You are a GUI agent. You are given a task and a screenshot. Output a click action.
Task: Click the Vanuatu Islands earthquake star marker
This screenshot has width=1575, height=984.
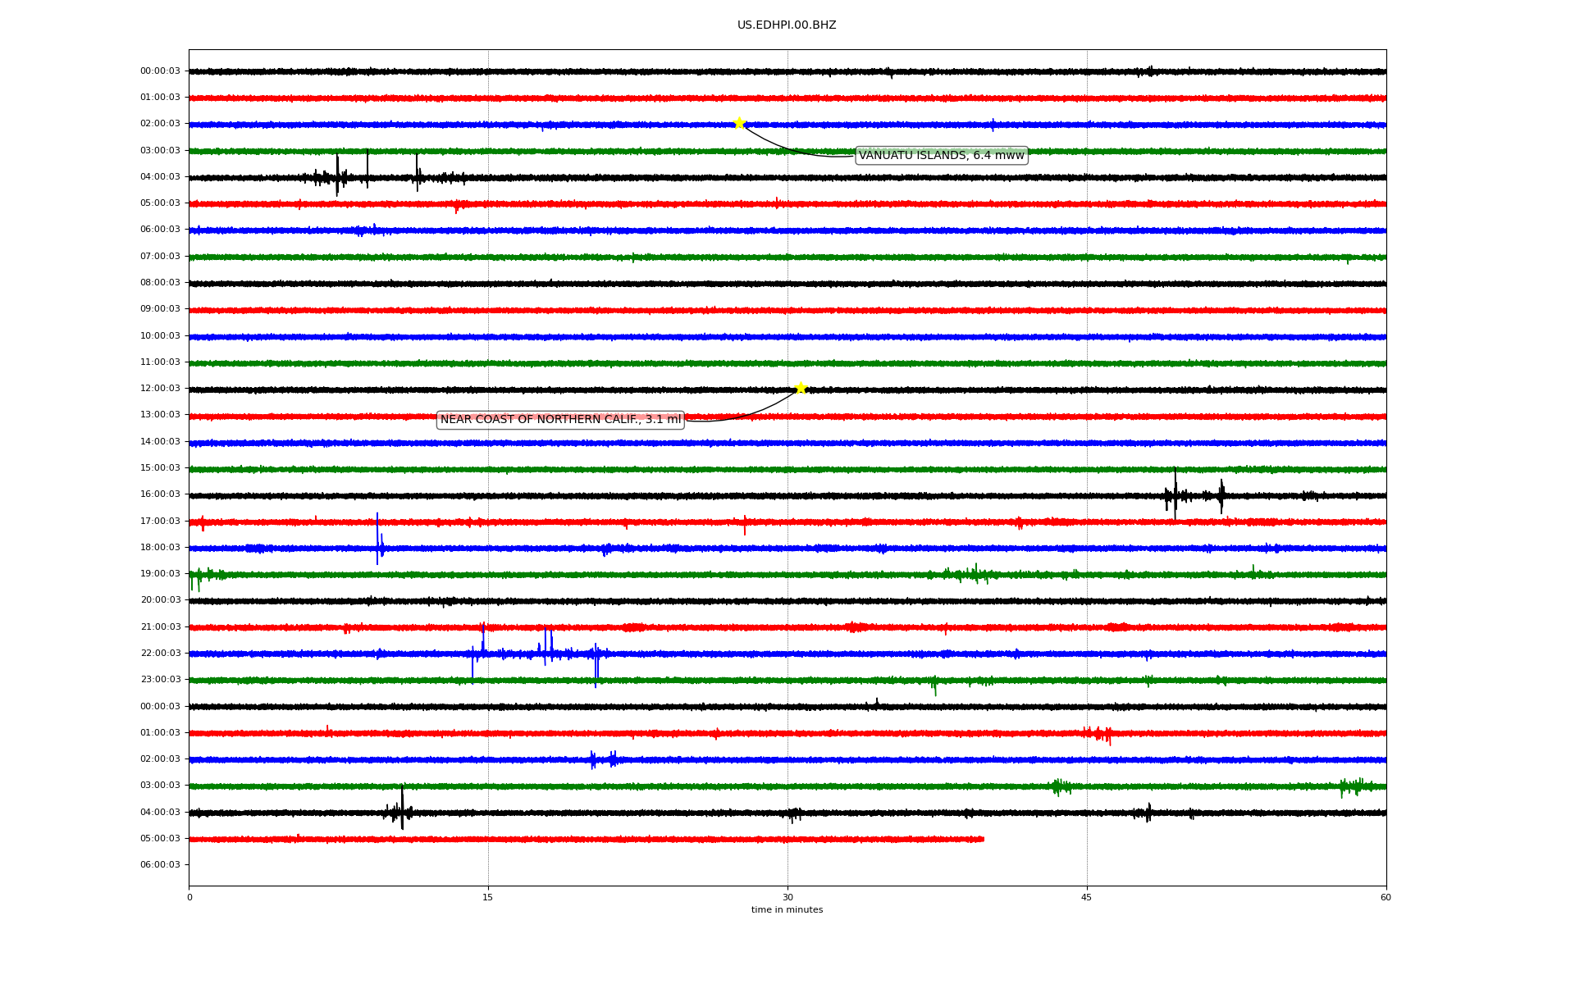pos(739,124)
